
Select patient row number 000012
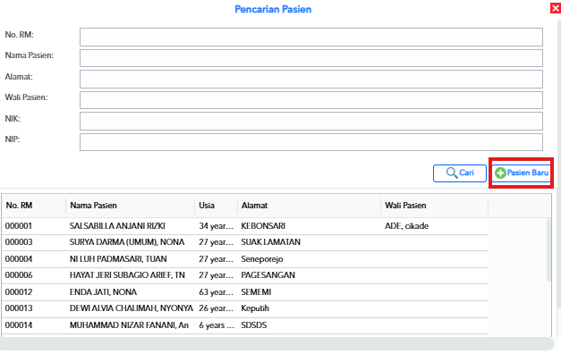19,292
